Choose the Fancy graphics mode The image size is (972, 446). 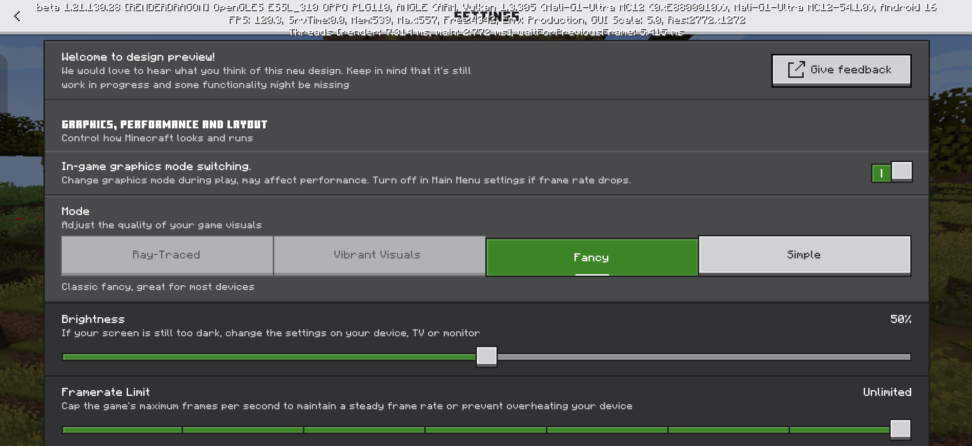(x=591, y=257)
